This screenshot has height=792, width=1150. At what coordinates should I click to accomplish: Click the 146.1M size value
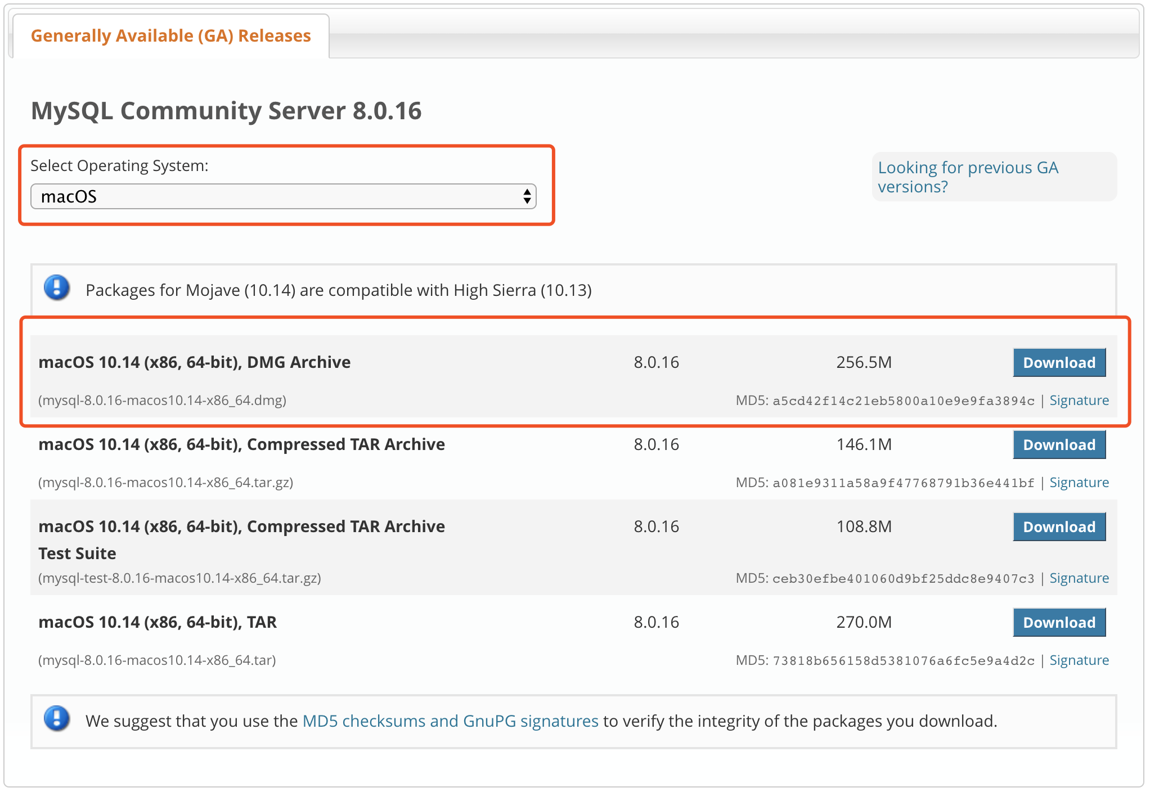[x=864, y=444]
